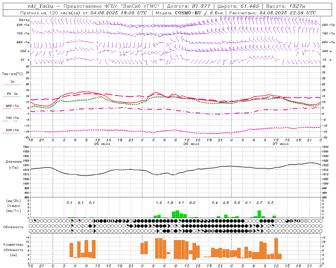Click the 1.8 precipitation total
The image size is (336, 268).
point(170,203)
